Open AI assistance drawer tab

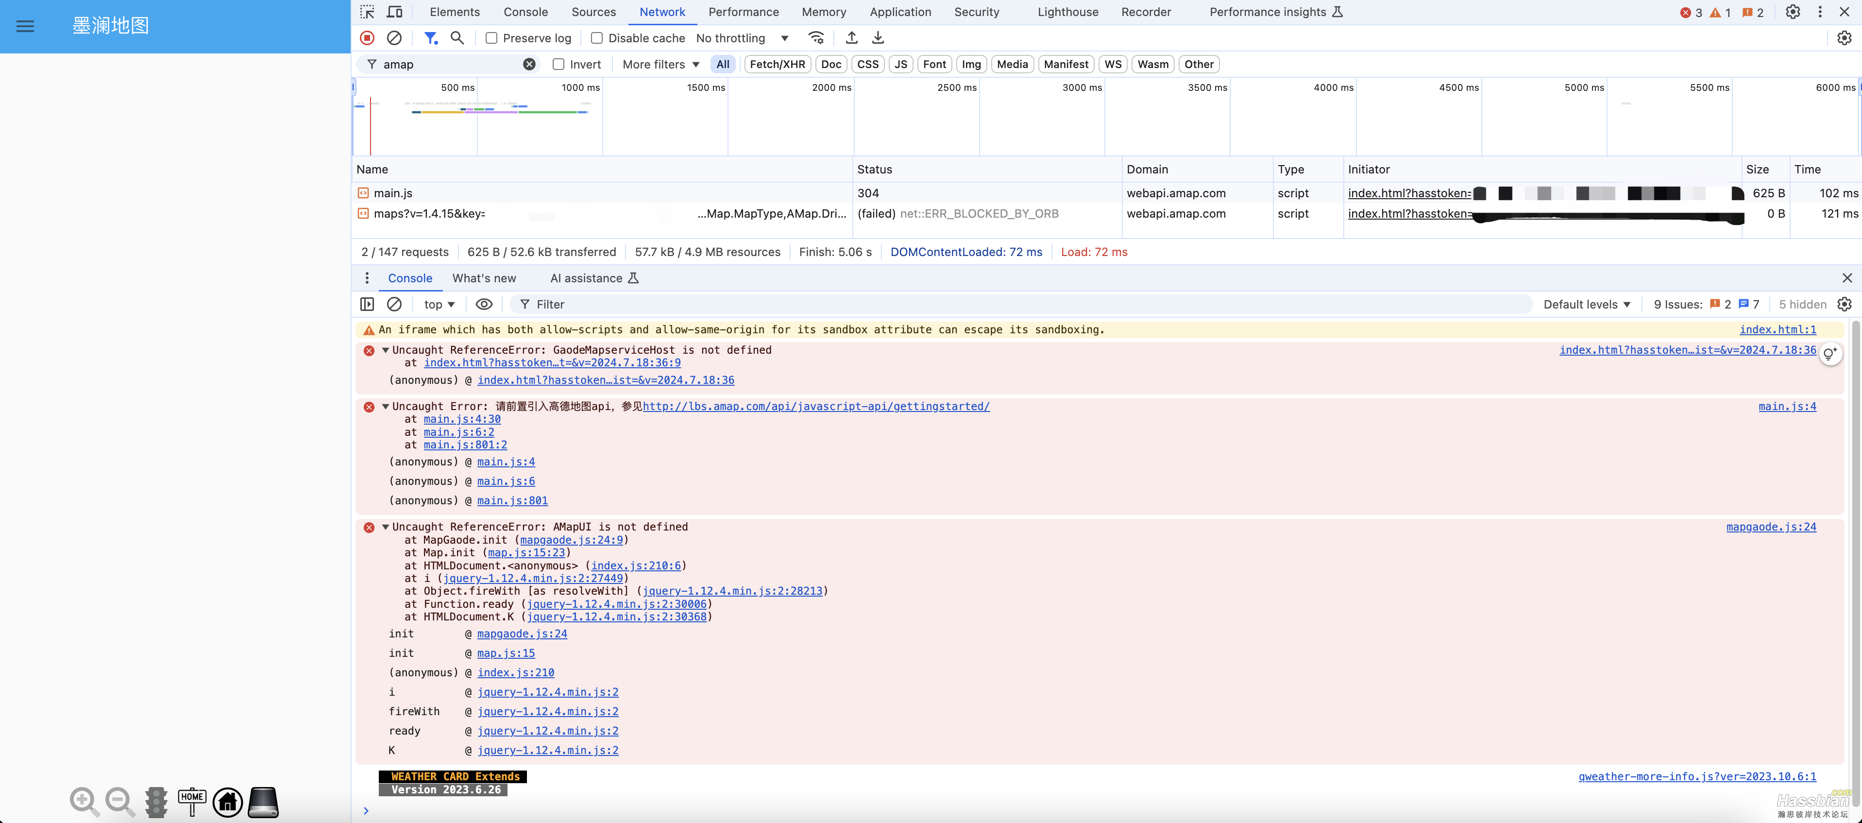pos(594,278)
